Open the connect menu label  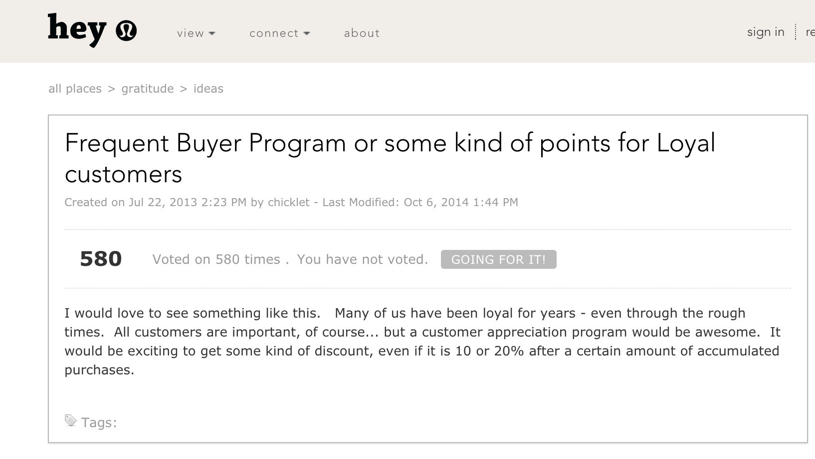click(273, 33)
